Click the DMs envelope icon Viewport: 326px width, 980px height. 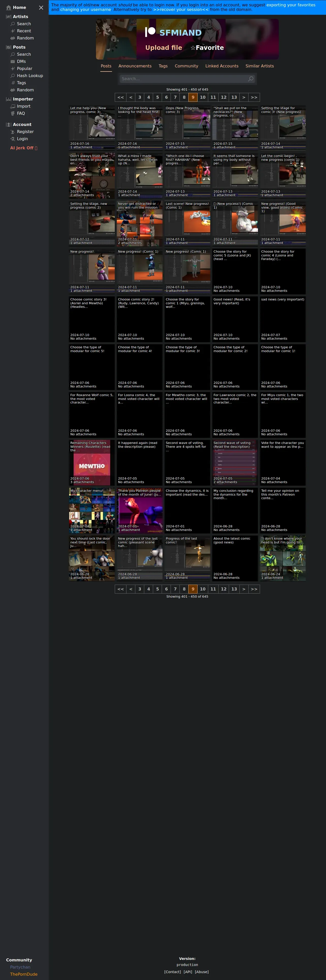(x=12, y=62)
